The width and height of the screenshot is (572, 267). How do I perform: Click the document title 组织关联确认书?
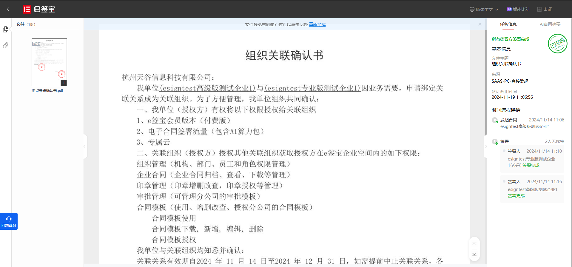click(x=284, y=55)
